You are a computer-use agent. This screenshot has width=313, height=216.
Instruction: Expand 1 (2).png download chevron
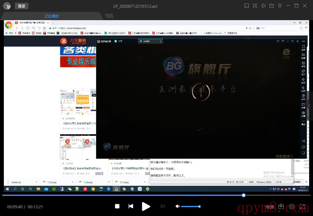109,182
